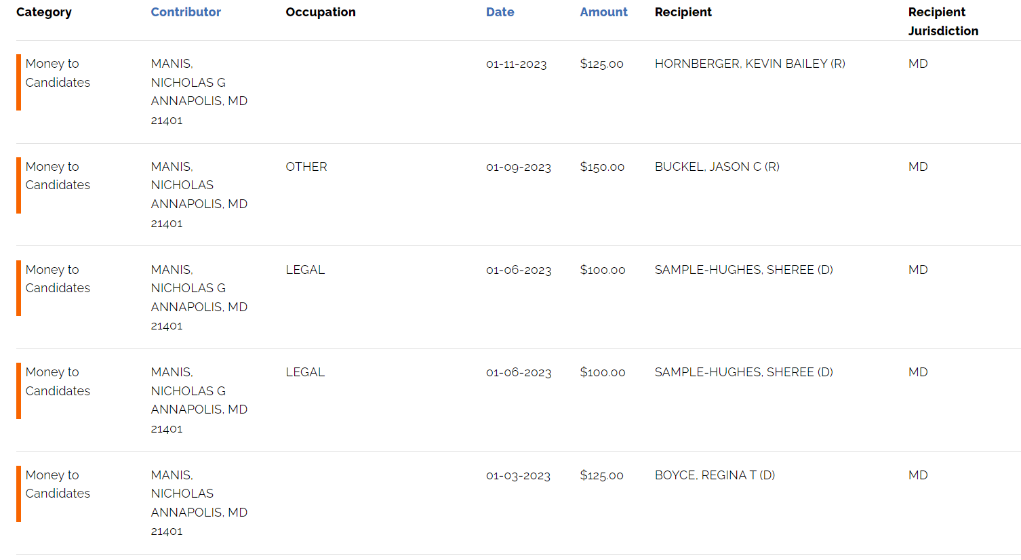Select the $150.00 amount
Screen dimensions: 1021x560
click(x=602, y=167)
